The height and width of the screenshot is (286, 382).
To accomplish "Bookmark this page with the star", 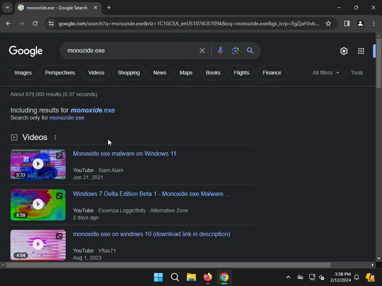I will 328,23.
